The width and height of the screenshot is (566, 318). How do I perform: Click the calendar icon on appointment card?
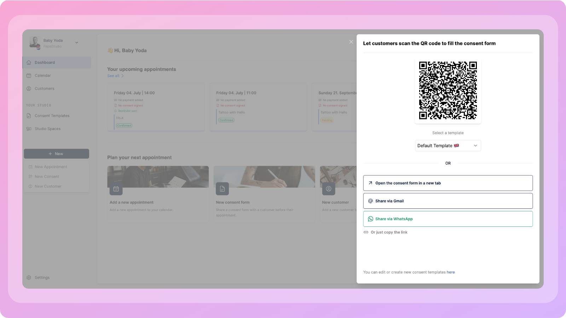tap(116, 189)
